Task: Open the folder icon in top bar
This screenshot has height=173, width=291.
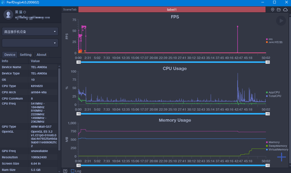Action: pos(279,10)
